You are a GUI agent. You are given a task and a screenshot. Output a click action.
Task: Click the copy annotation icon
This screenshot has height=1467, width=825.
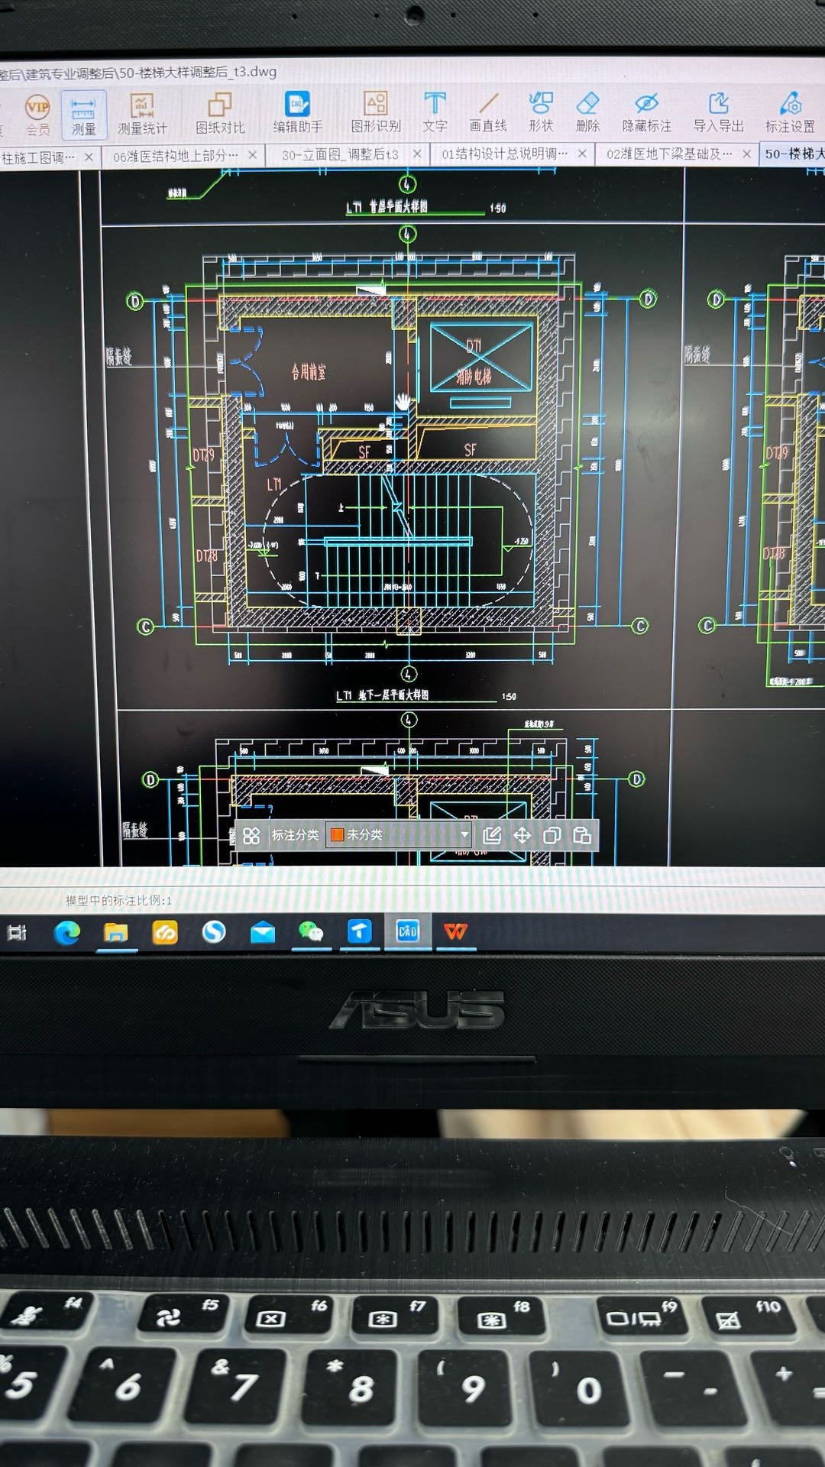(552, 835)
